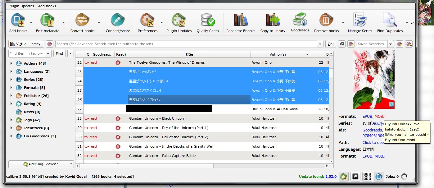Screen dimensions: 434x188
Task: Open Remove books dropdown arrow
Action: [343, 22]
